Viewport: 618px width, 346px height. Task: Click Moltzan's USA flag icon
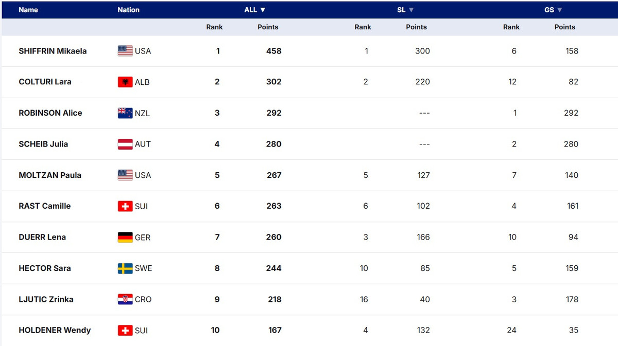[125, 175]
